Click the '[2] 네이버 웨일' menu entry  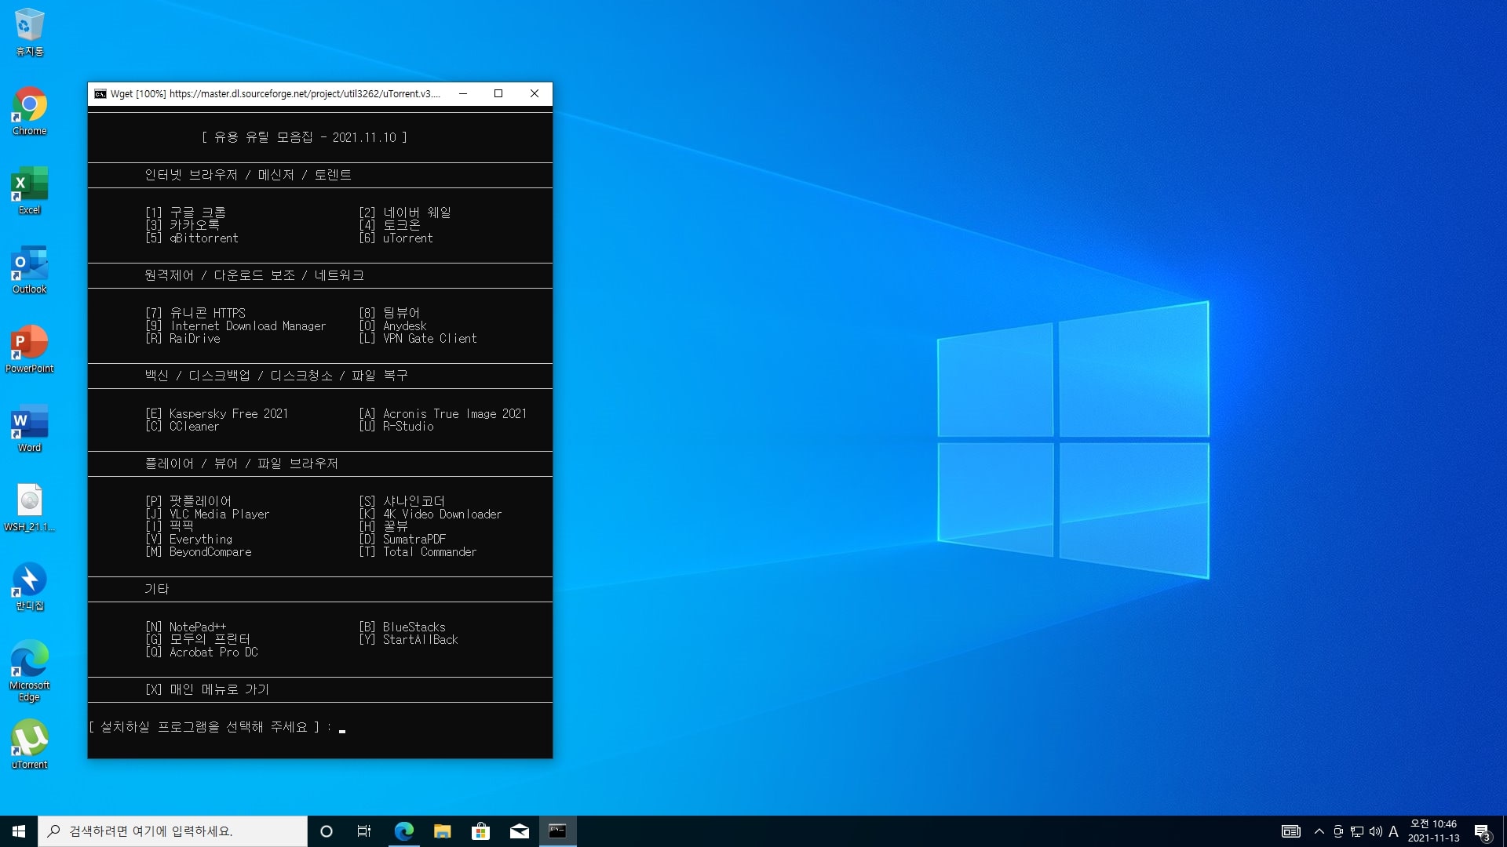(x=405, y=213)
